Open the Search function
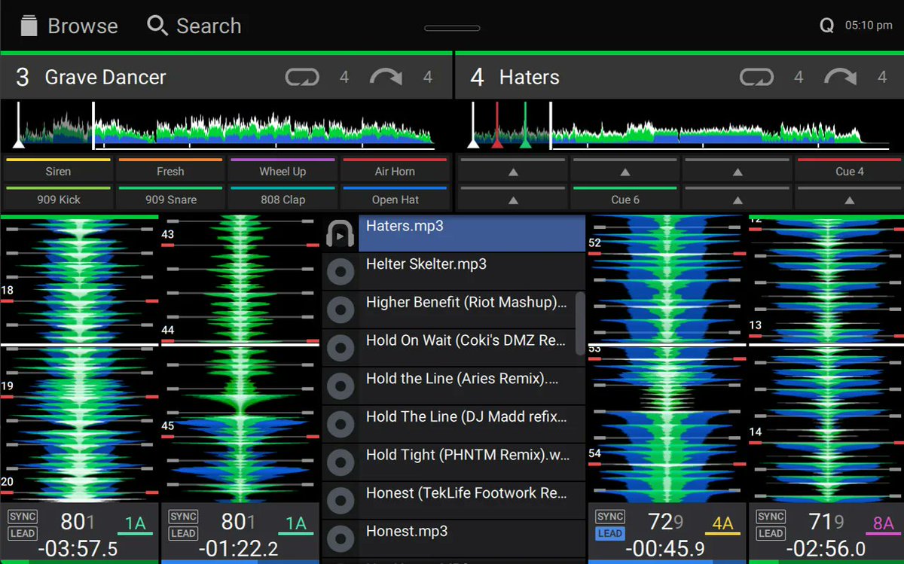This screenshot has width=904, height=564. point(195,25)
